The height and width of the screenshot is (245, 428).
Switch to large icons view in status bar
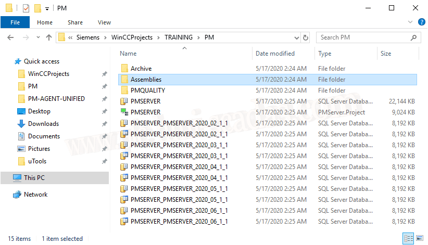pos(419,239)
